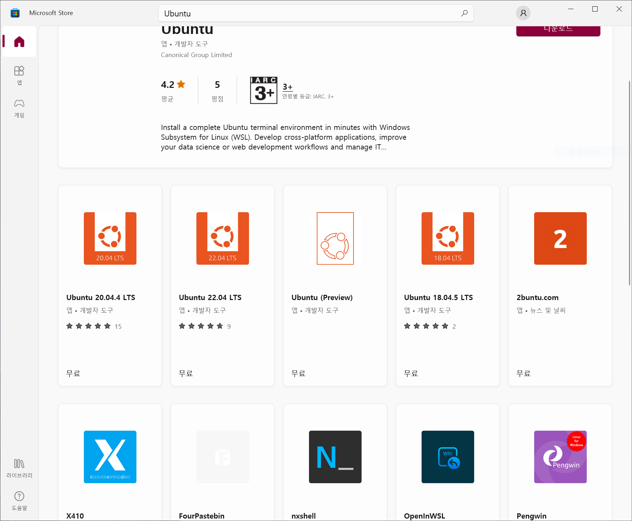This screenshot has width=632, height=521.
Task: Open Canonical Group Limited publisher link
Action: pos(196,55)
